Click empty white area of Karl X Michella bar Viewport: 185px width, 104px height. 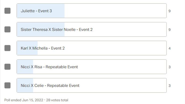tap(115, 48)
